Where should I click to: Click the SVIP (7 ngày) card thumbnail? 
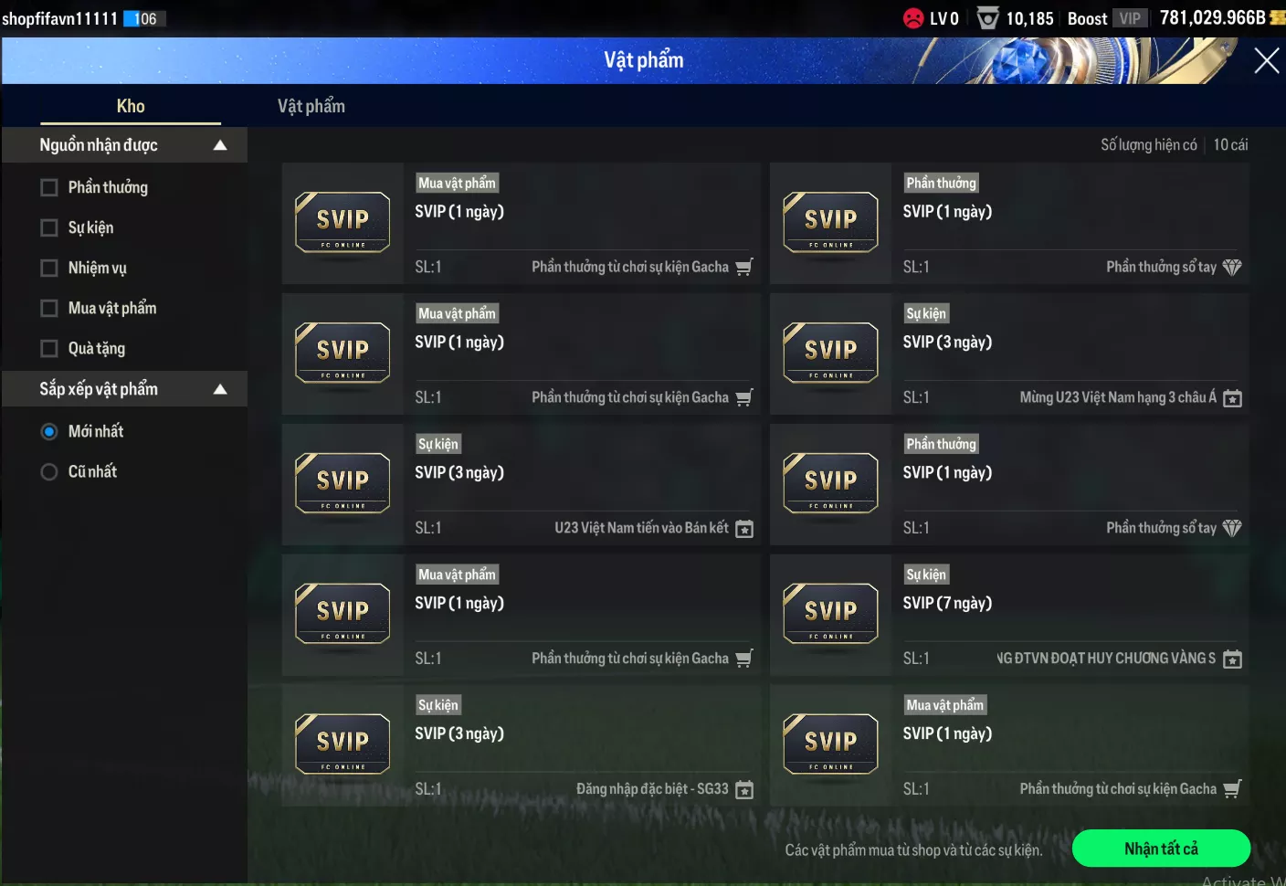(830, 614)
